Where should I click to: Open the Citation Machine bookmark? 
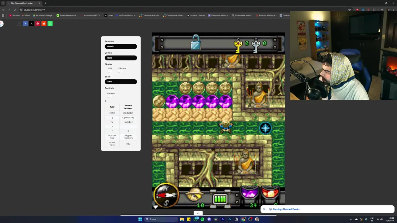pos(242,15)
